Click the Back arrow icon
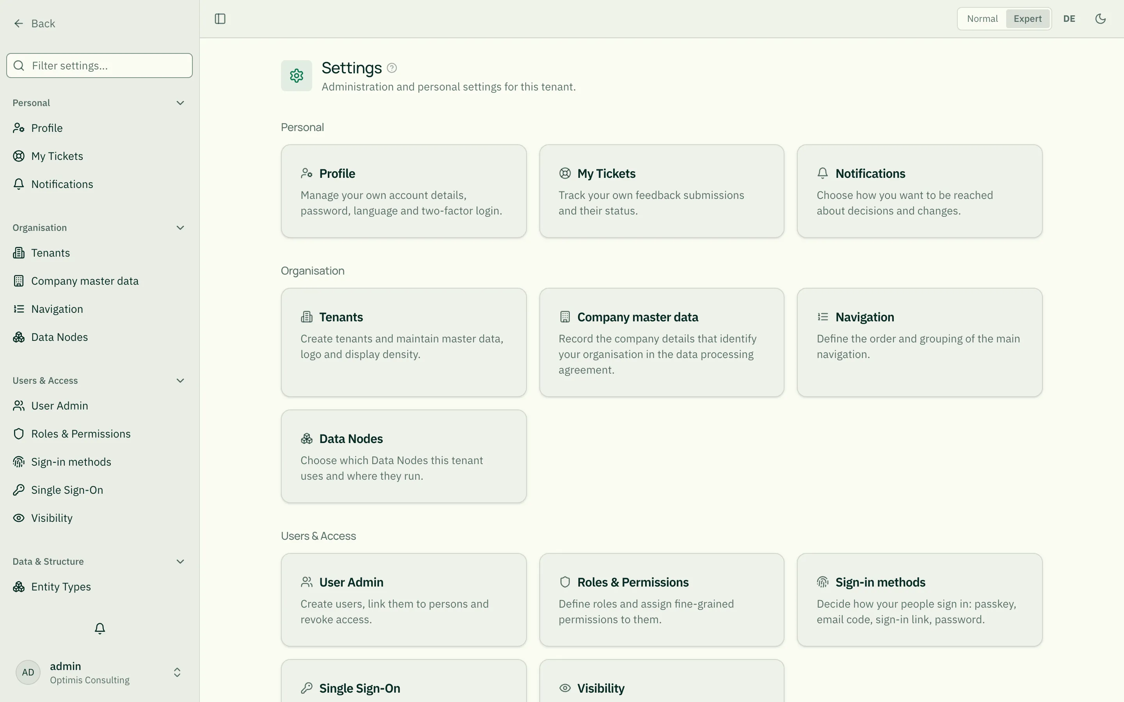The height and width of the screenshot is (702, 1124). (x=19, y=23)
